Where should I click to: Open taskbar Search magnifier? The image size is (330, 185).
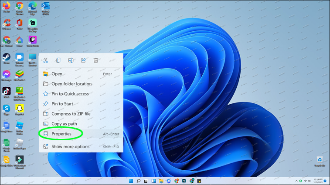pos(139,181)
